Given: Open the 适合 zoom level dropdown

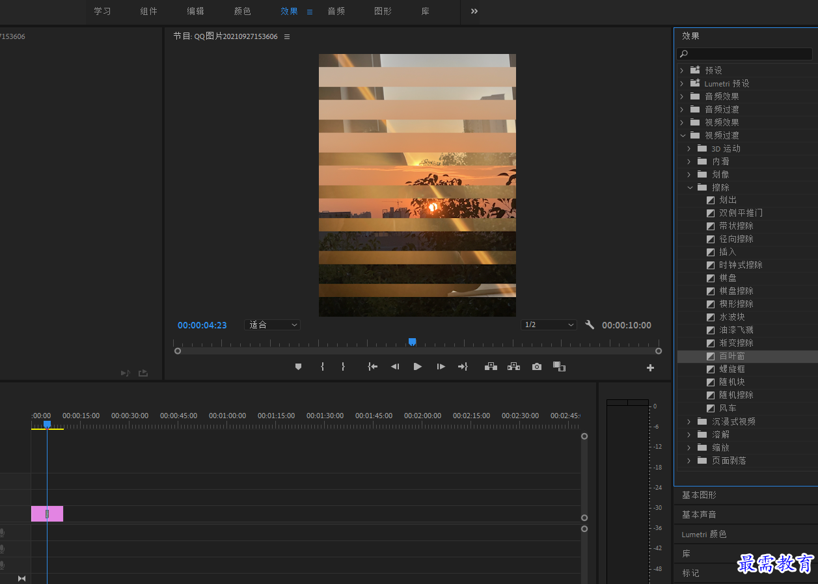Looking at the screenshot, I should tap(273, 325).
